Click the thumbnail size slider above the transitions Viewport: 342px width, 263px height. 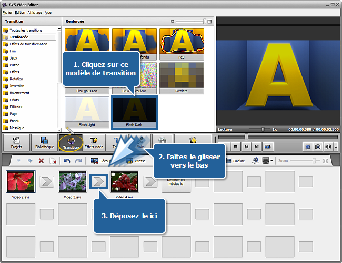click(190, 22)
